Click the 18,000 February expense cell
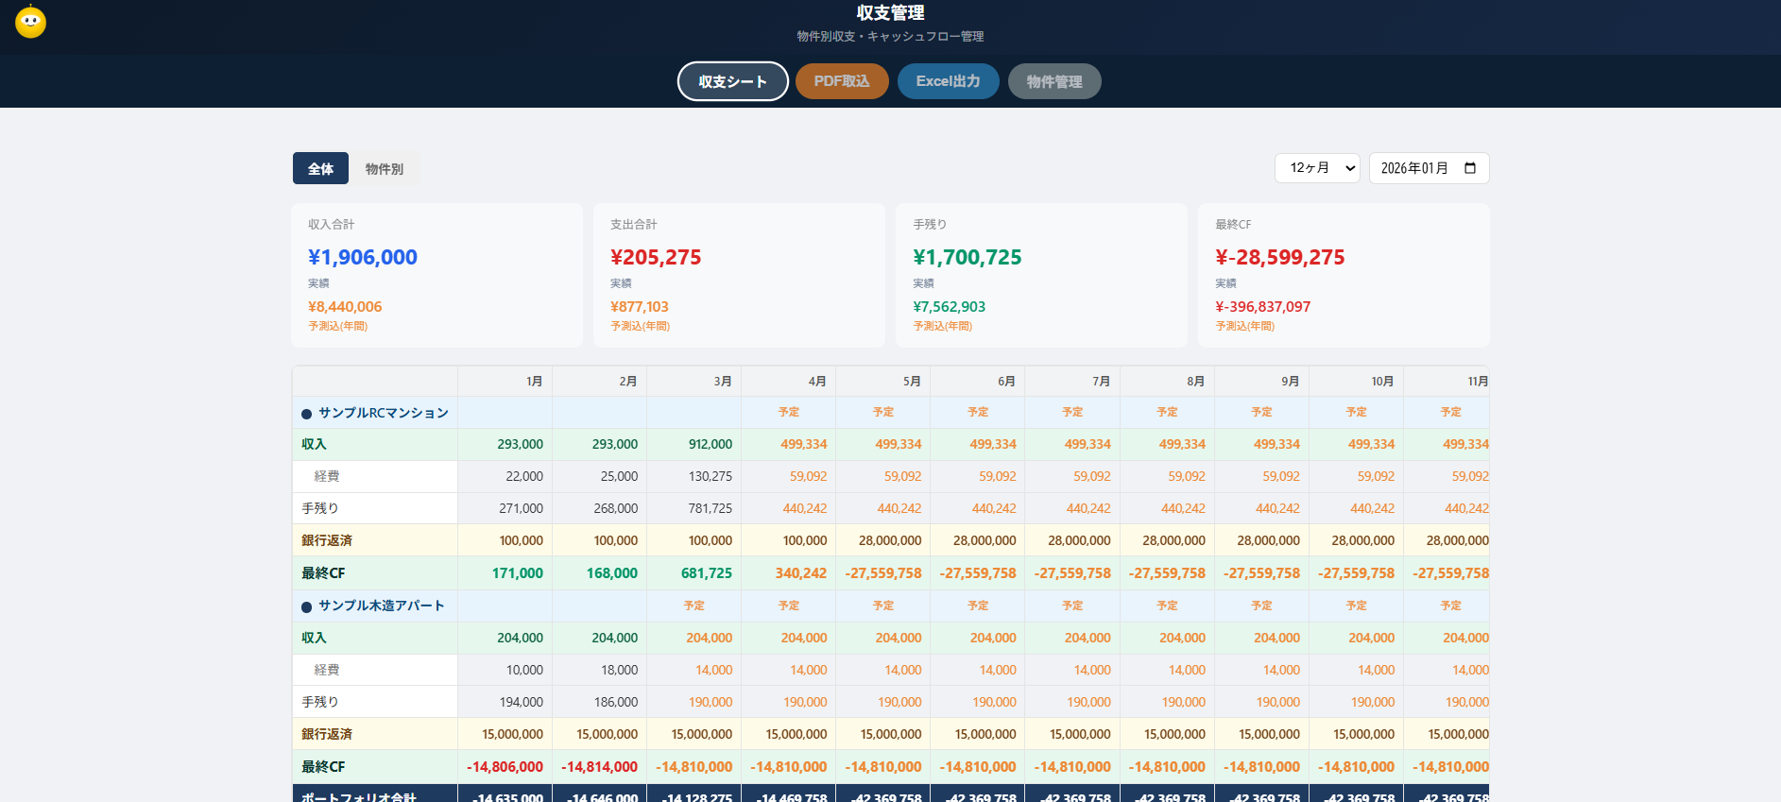Screen dimensions: 1781x802 click(600, 670)
